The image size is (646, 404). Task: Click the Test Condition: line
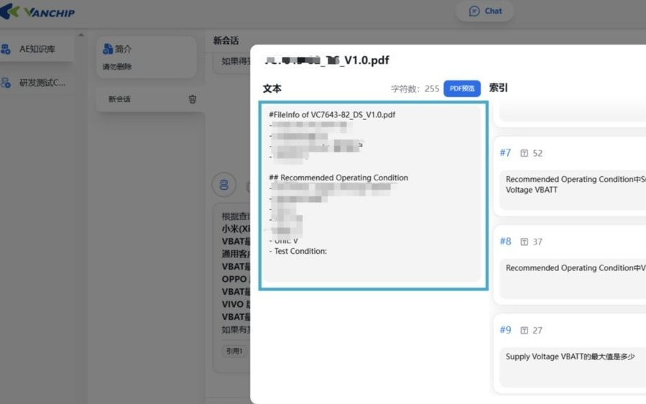click(298, 251)
